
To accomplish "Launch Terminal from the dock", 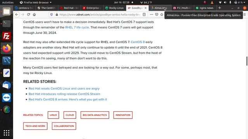I will point(7,24).
